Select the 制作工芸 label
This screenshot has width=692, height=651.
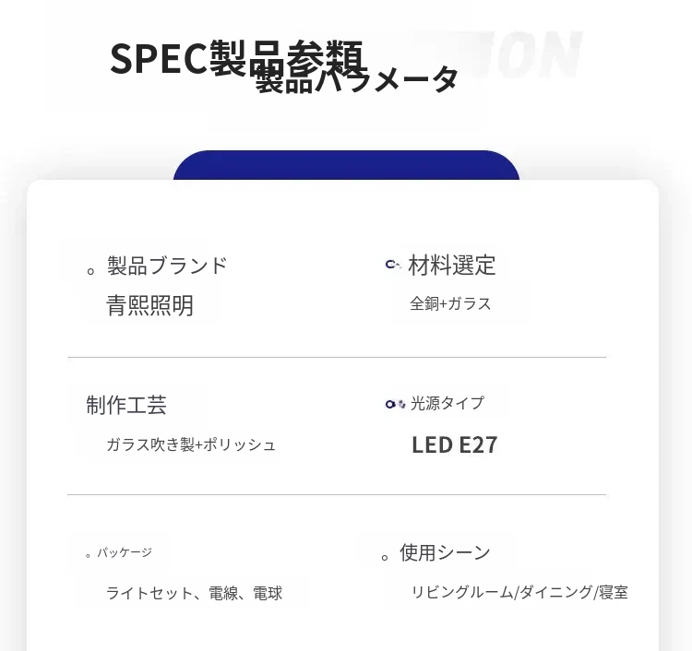point(126,405)
